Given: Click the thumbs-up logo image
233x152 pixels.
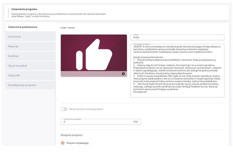Looking at the screenshot, I should [x=94, y=56].
